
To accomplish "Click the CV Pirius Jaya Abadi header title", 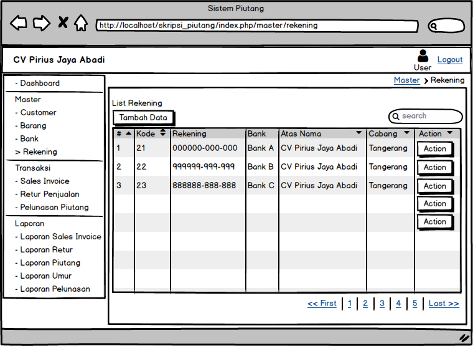I will tap(59, 60).
